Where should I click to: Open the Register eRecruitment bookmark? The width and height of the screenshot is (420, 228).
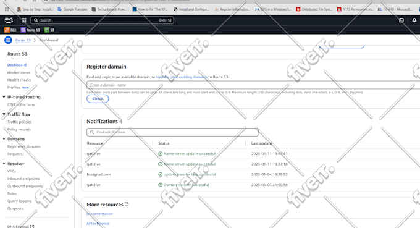[x=232, y=9]
